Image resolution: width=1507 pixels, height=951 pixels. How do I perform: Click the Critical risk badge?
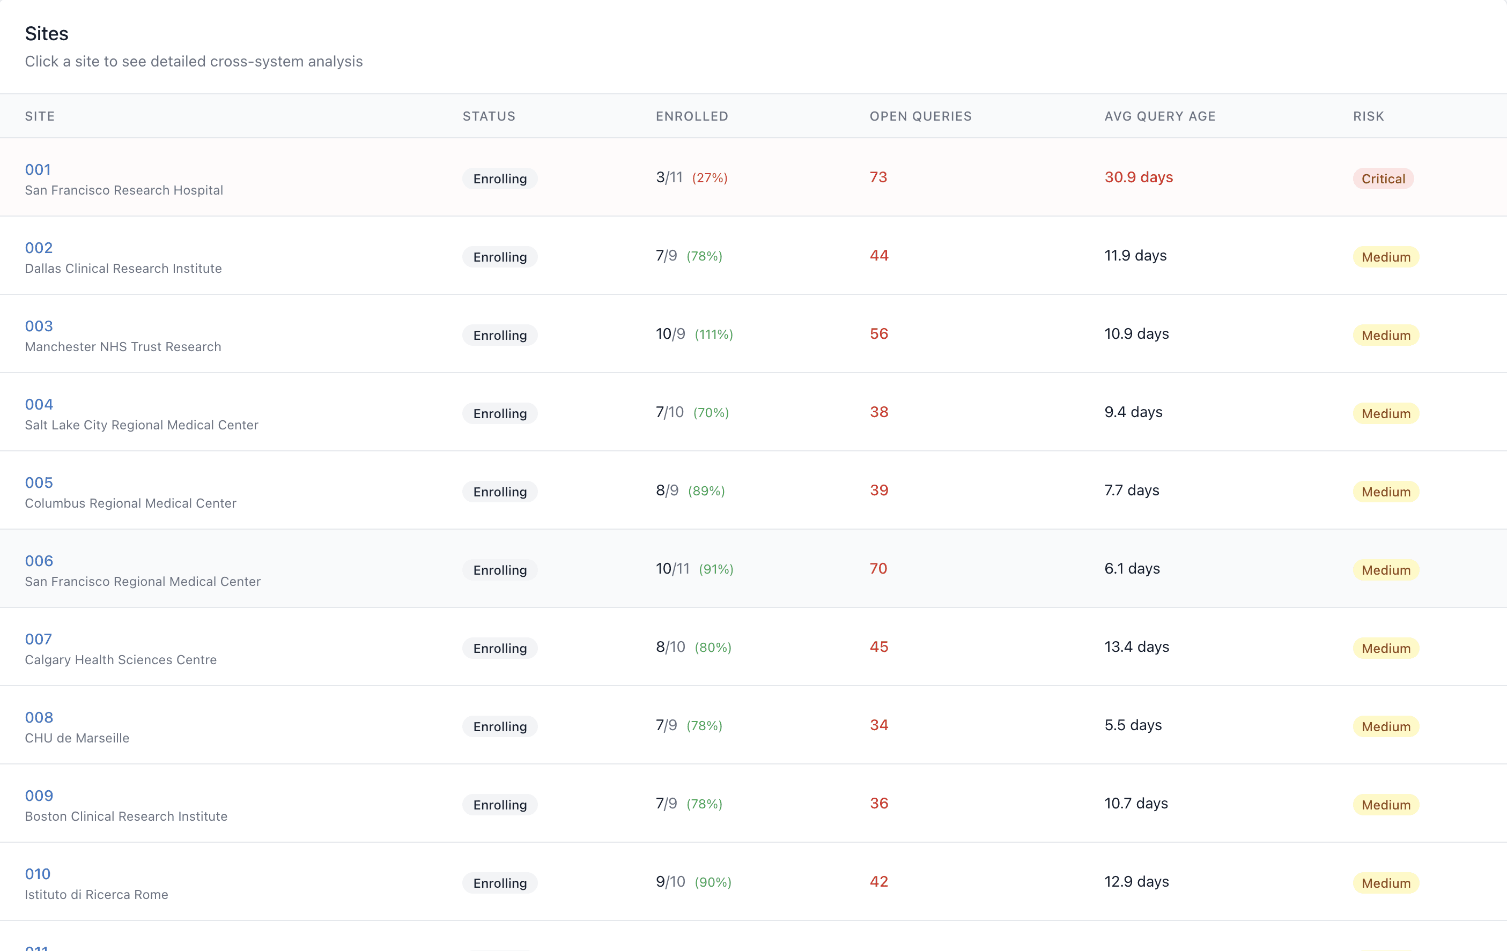[x=1383, y=179]
